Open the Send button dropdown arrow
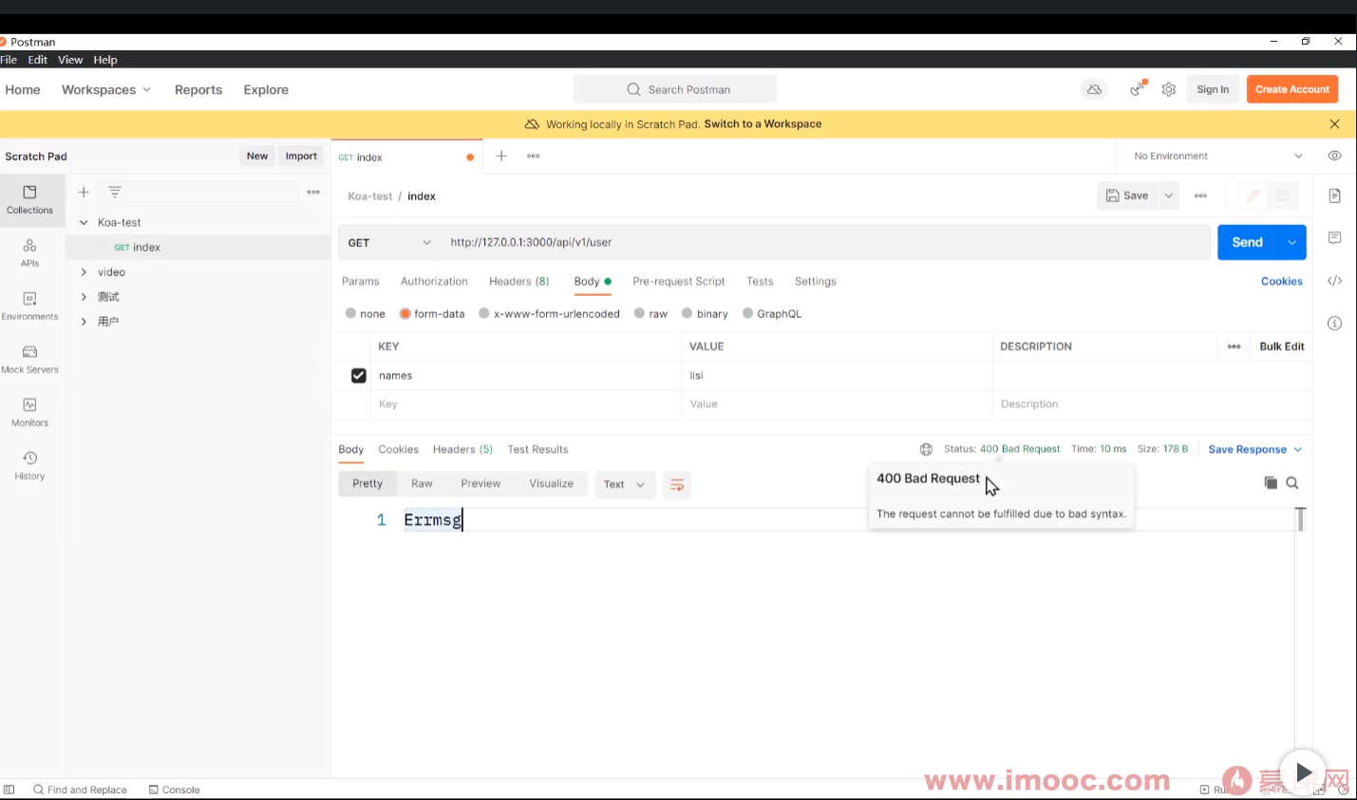Screen dimensions: 1357x800 [1292, 243]
